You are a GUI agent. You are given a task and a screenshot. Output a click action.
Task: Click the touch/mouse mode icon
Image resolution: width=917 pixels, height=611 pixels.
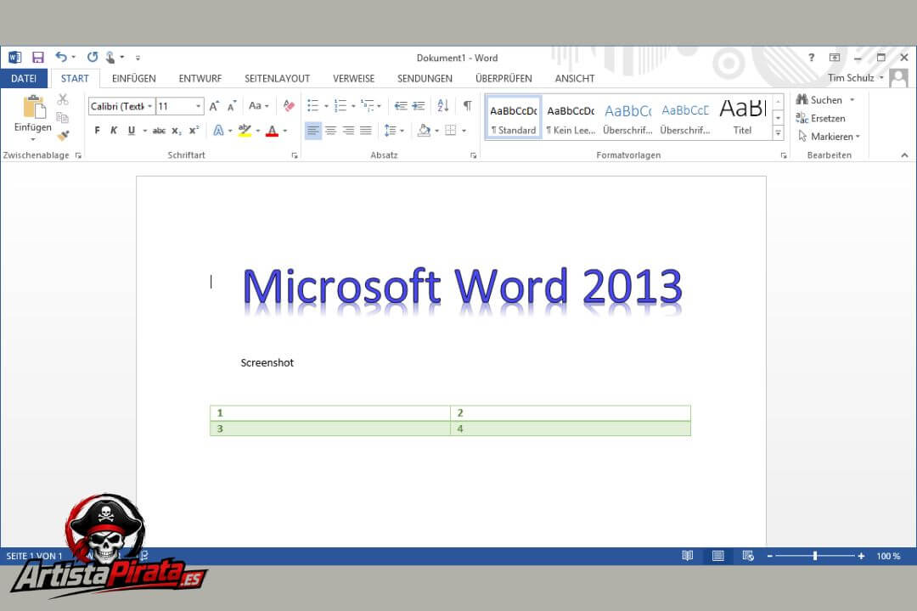point(110,57)
